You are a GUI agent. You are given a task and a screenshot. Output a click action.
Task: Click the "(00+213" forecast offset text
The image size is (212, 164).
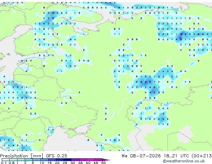coord(202,156)
